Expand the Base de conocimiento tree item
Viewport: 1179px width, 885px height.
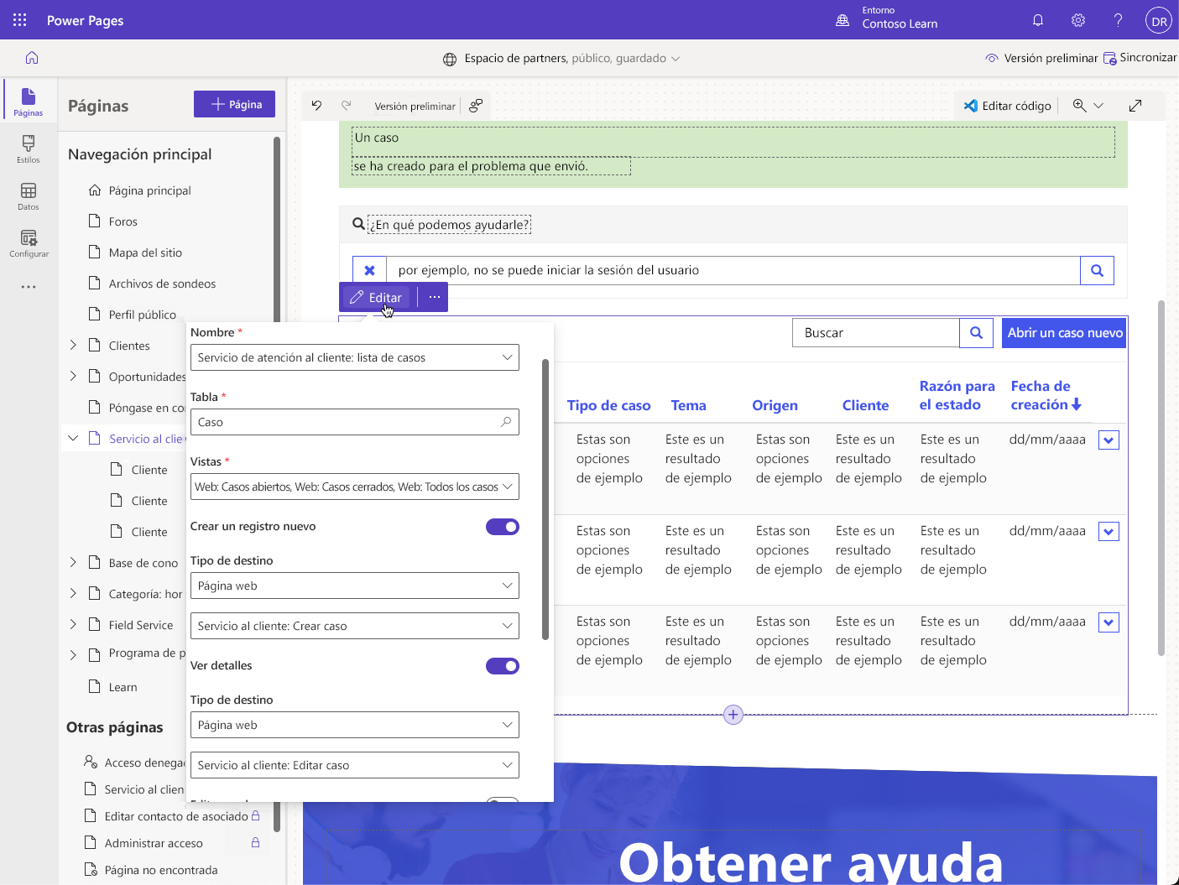click(73, 562)
